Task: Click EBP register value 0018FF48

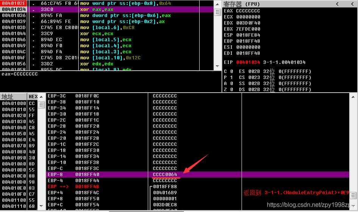Action: (248, 41)
